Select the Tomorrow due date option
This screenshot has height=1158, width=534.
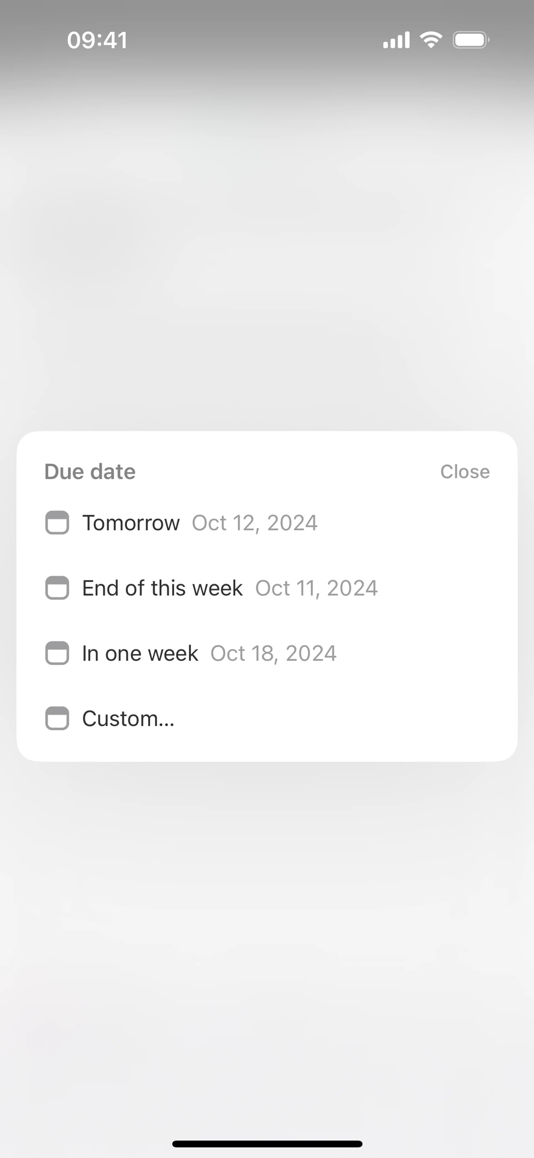click(131, 523)
